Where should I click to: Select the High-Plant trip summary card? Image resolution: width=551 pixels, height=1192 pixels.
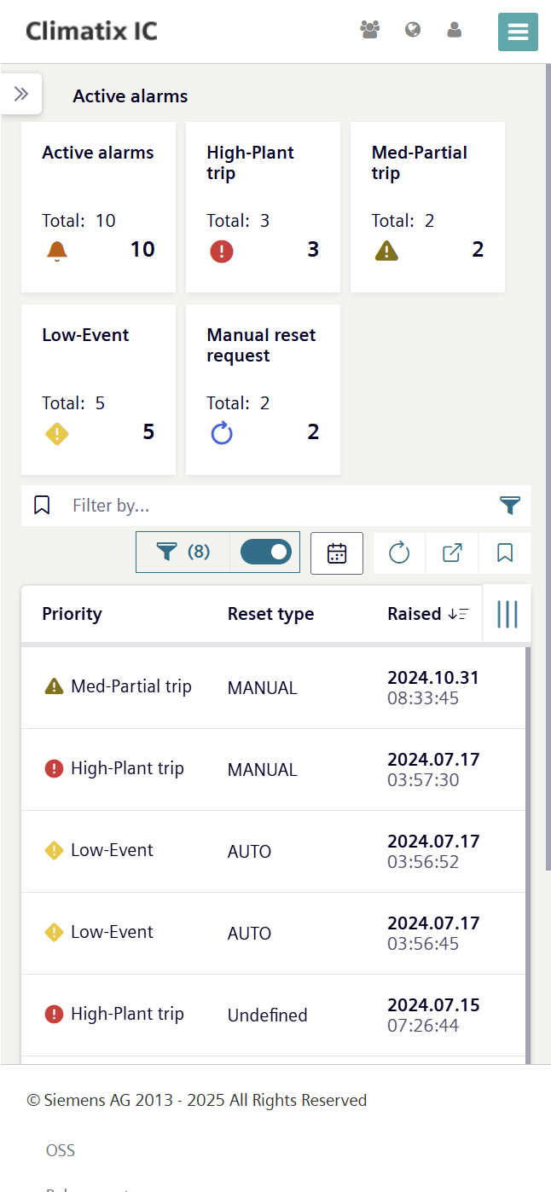263,207
